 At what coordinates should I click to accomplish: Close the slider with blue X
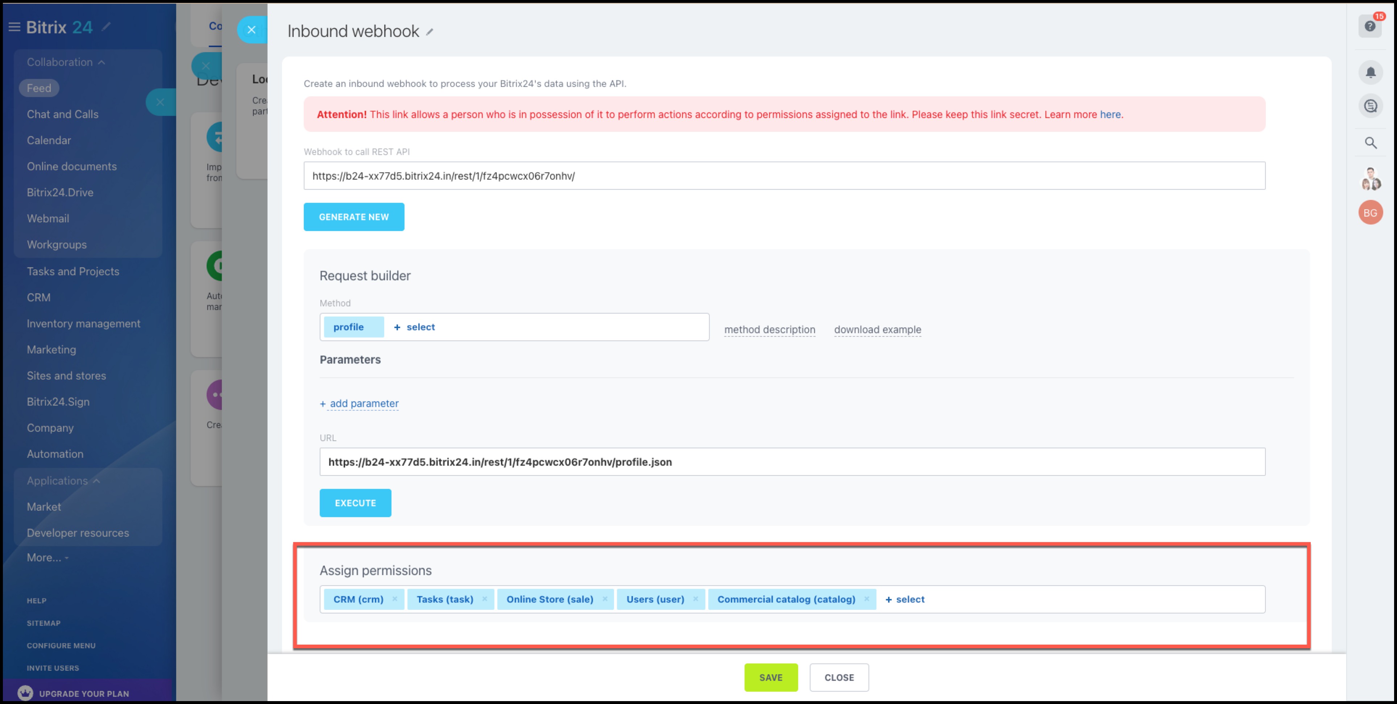tap(251, 30)
